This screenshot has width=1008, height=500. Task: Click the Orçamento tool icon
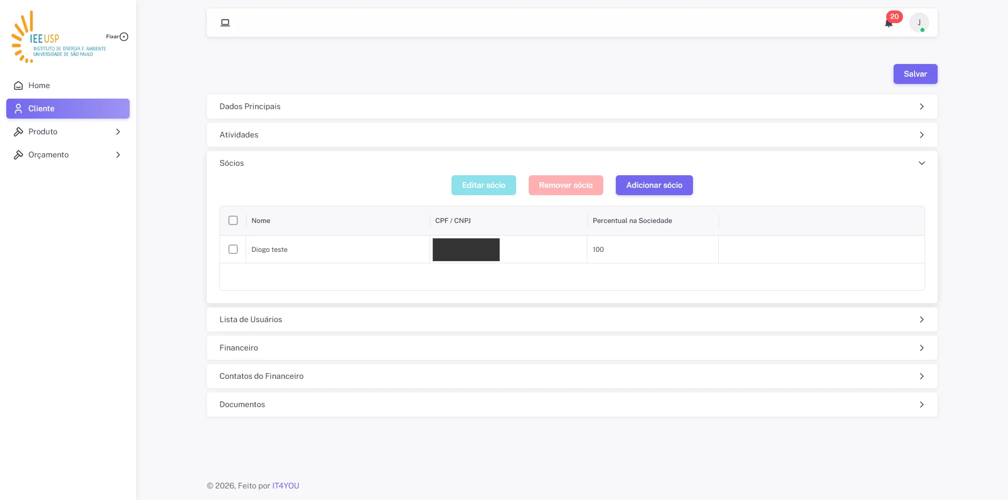(18, 155)
